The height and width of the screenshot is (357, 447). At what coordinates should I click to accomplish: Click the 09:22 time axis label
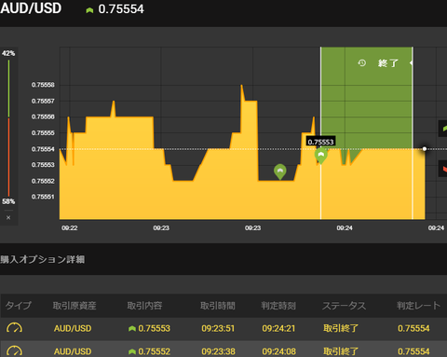70,228
